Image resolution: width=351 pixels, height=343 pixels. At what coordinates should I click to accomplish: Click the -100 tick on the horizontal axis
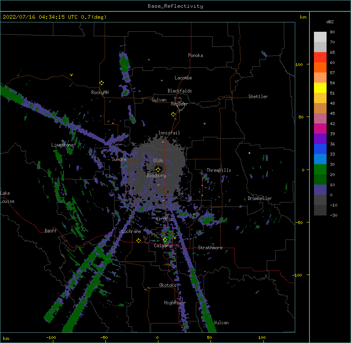tap(51, 337)
